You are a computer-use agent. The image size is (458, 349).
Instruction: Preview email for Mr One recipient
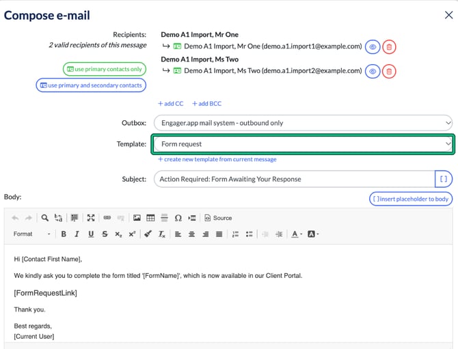(x=373, y=46)
